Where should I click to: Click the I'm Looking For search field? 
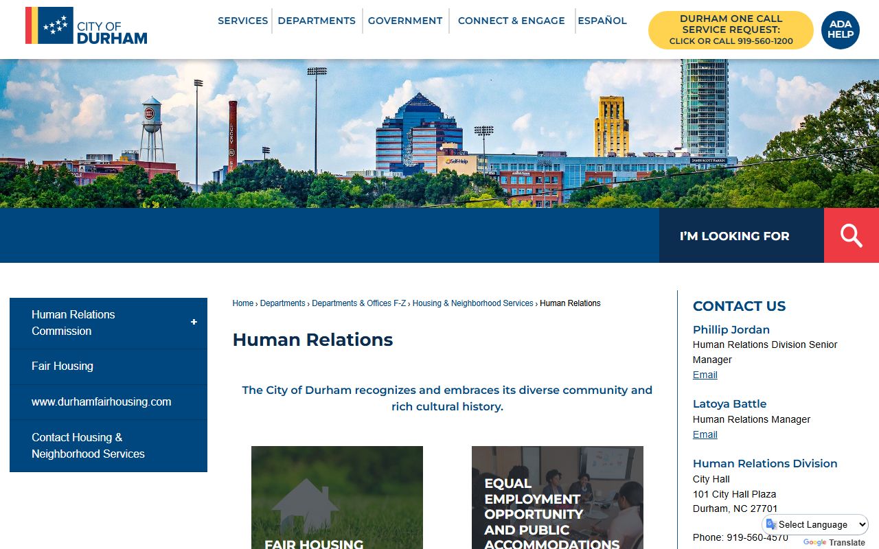coord(742,235)
